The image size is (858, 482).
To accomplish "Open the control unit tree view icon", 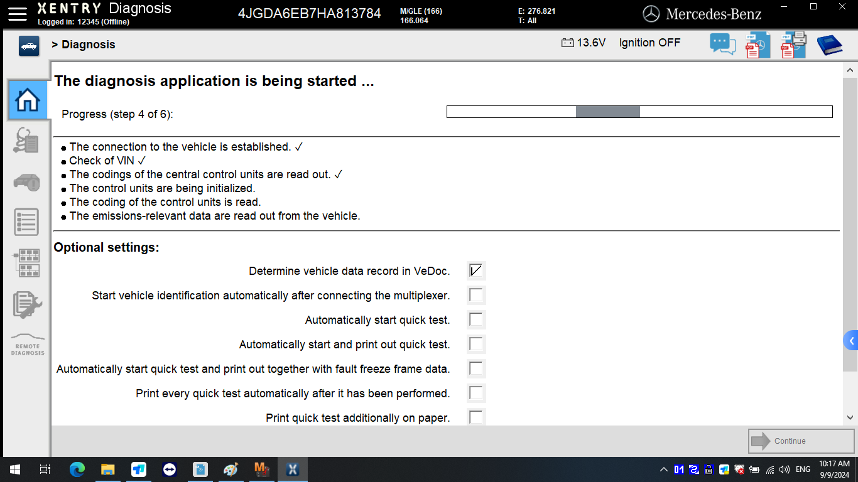I will point(26,263).
